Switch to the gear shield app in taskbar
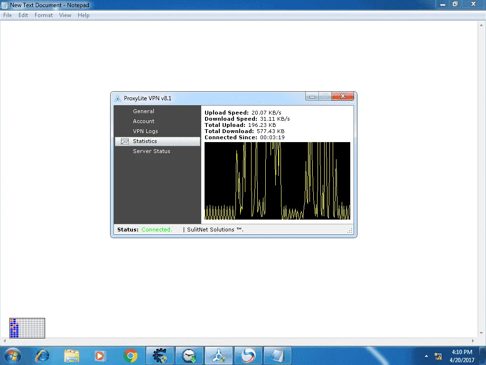Image resolution: width=486 pixels, height=365 pixels. click(x=160, y=355)
